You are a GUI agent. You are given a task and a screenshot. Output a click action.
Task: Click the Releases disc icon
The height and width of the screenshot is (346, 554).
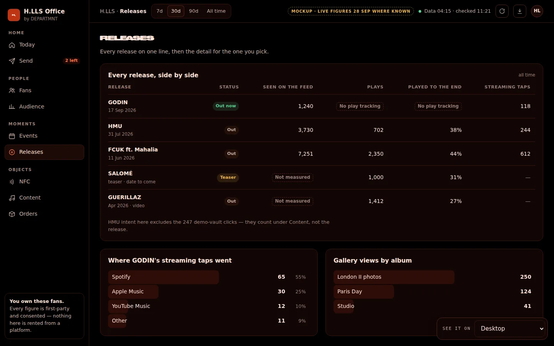pyautogui.click(x=12, y=152)
